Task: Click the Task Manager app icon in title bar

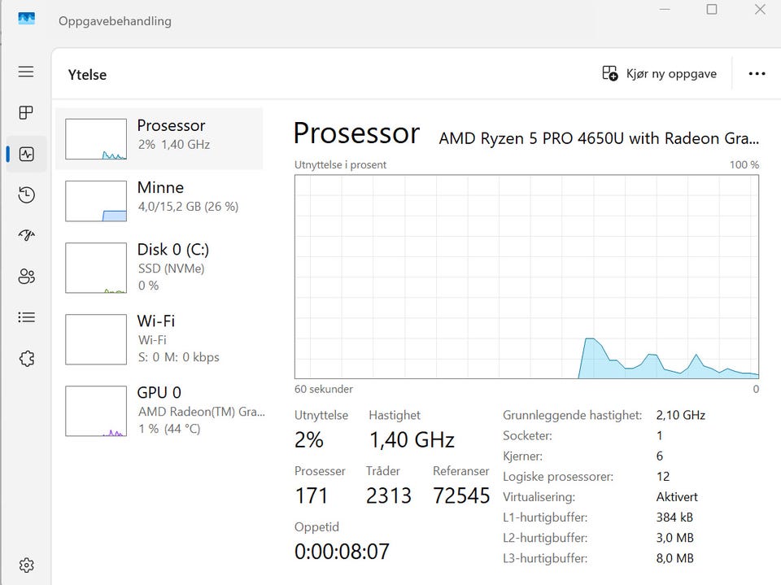Action: click(x=26, y=20)
